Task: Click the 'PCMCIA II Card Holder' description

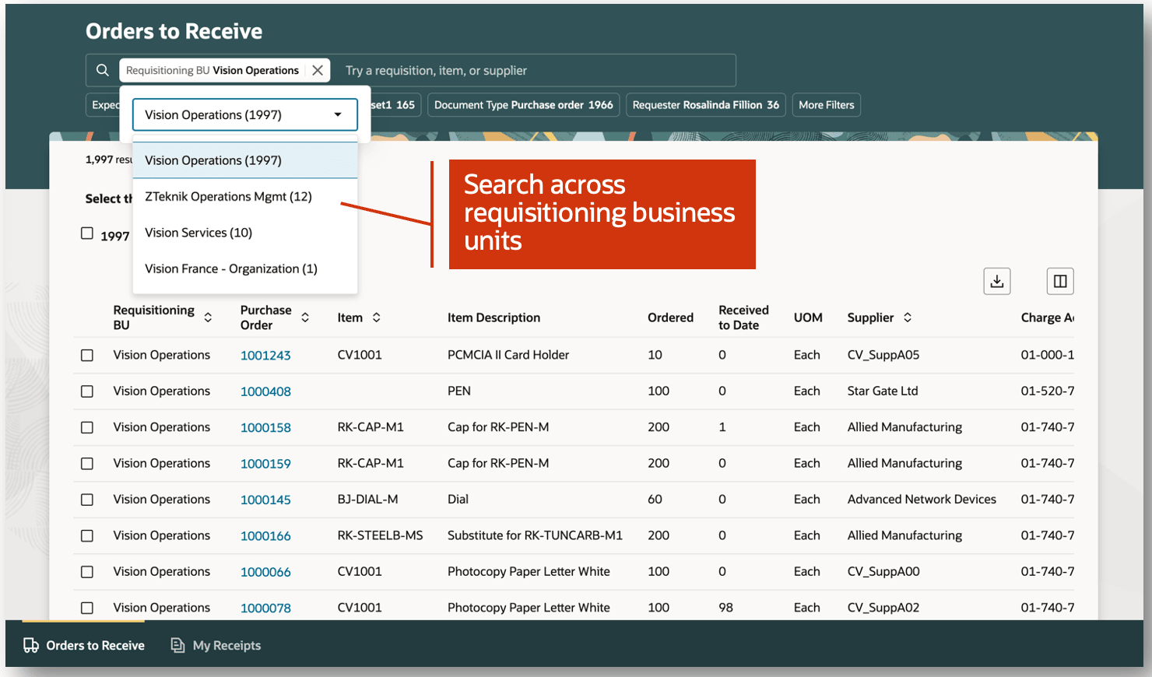Action: click(x=508, y=355)
